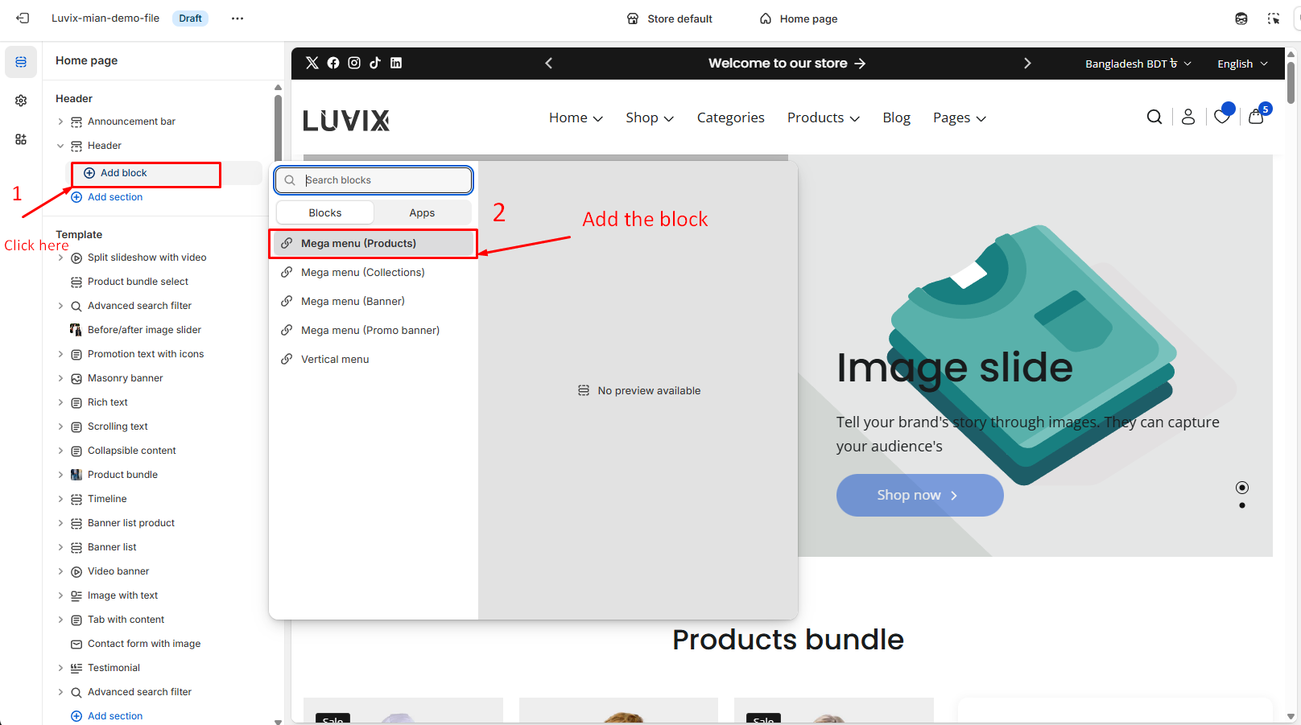Image resolution: width=1301 pixels, height=725 pixels.
Task: Click the Shop now button
Action: click(919, 495)
